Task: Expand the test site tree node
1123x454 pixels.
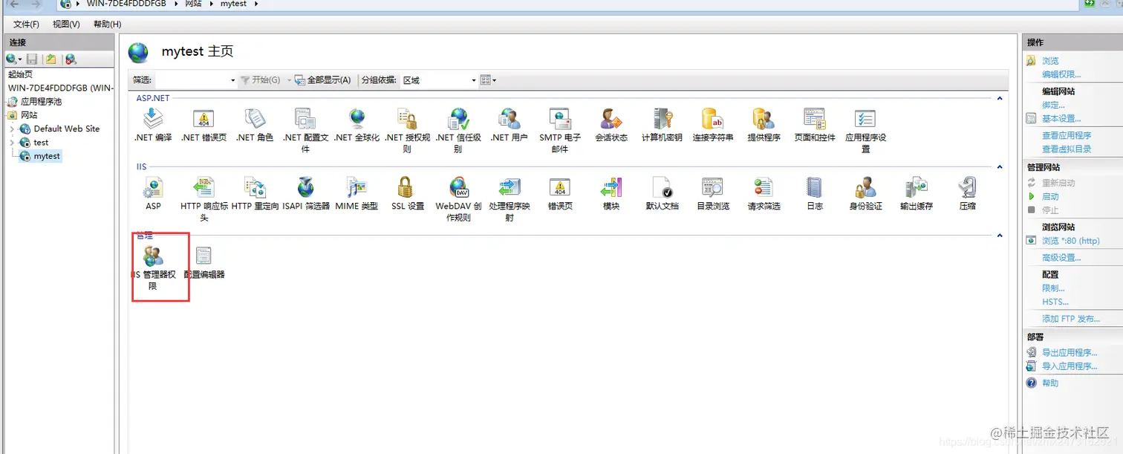Action: point(12,143)
